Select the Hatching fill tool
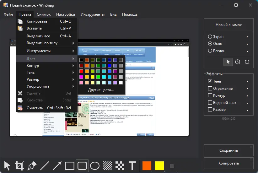Viewport: 258px width, 173px height. point(107,165)
